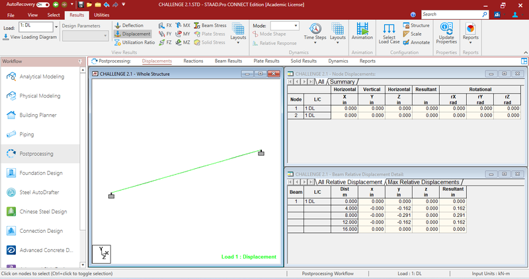
Task: Open the View ribbon tab
Action: click(x=32, y=15)
